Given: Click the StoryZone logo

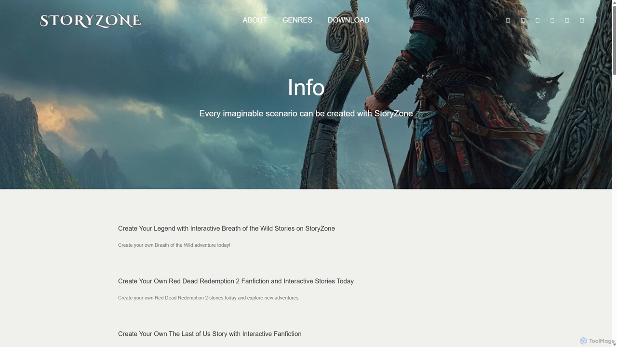Looking at the screenshot, I should click(x=91, y=21).
